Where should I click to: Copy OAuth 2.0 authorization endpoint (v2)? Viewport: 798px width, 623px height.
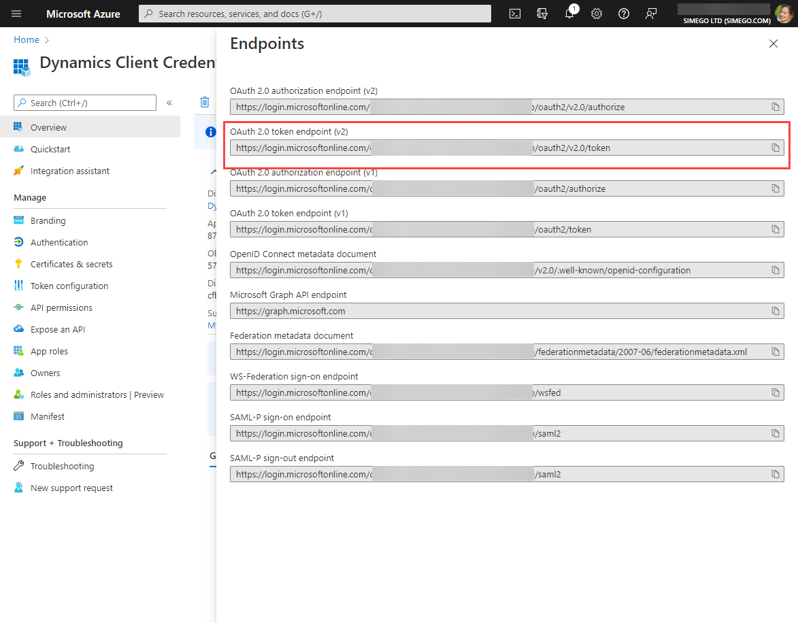(x=775, y=107)
